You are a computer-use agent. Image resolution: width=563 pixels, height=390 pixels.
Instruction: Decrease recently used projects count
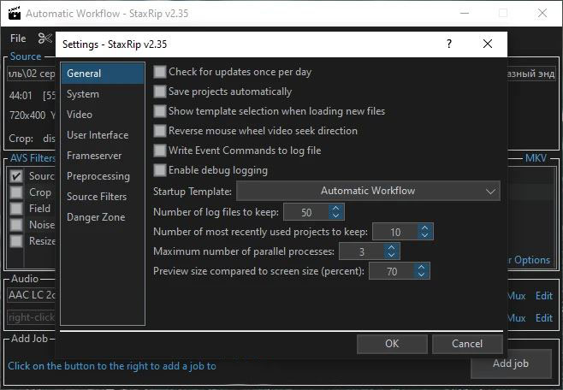tap(424, 235)
